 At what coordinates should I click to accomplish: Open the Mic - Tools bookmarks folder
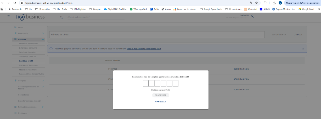tap(60, 9)
